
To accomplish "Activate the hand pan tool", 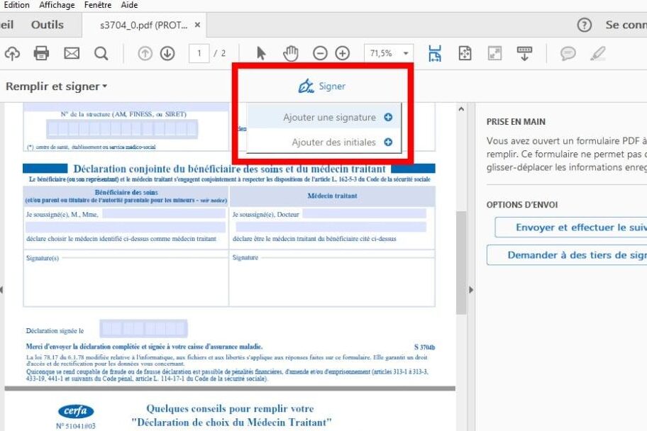I will pos(291,53).
